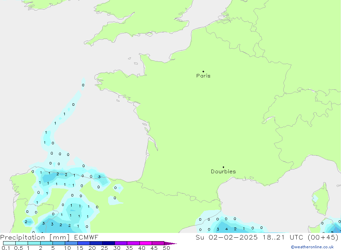Click the ECMWF model name label
Screen dimensions: 341x250
tap(86, 237)
